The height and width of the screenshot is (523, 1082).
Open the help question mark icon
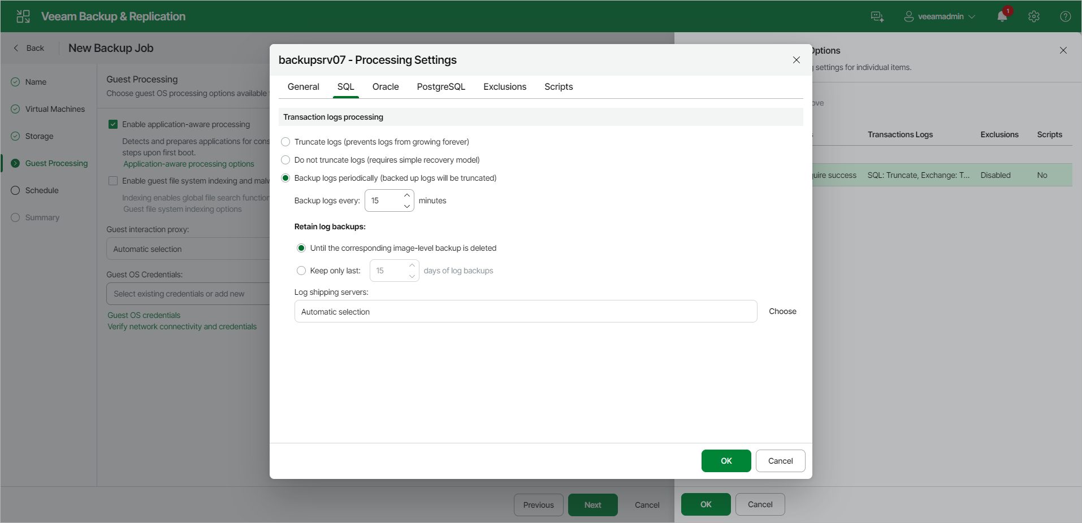tap(1066, 16)
